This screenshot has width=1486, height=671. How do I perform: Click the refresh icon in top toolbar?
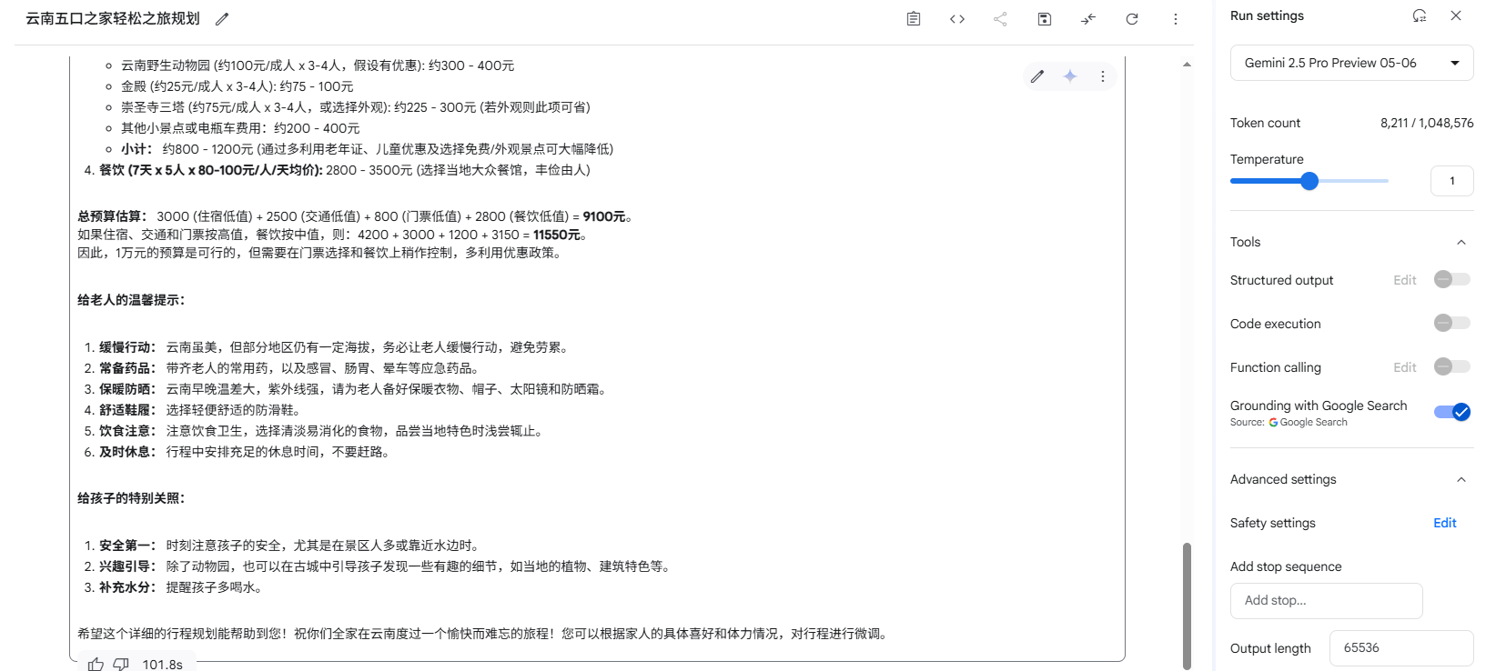tap(1132, 19)
